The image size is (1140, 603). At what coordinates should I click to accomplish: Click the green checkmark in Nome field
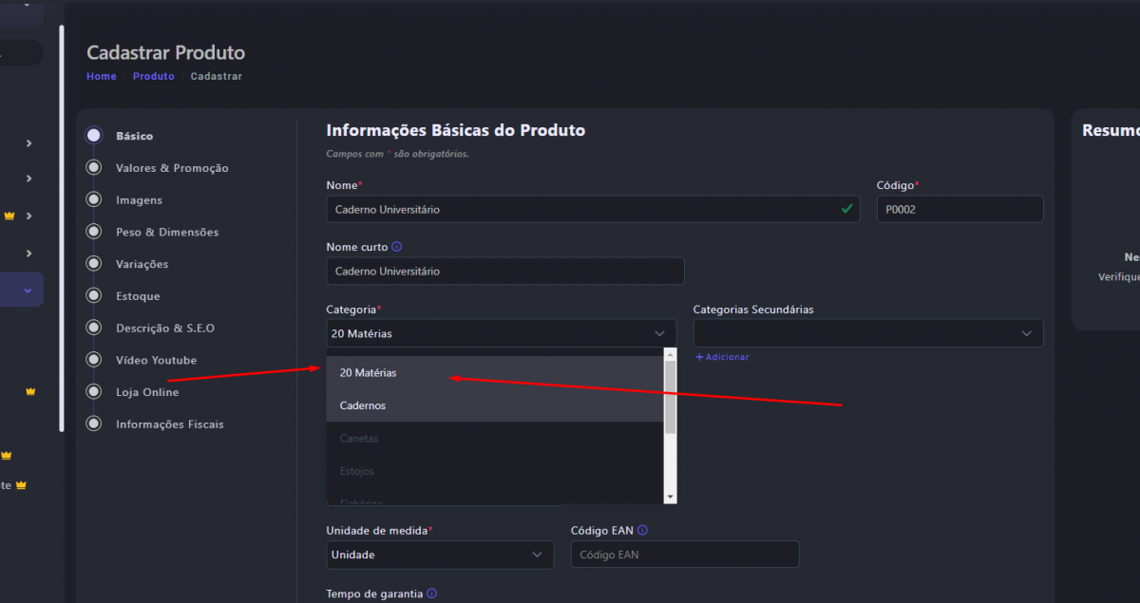[846, 209]
